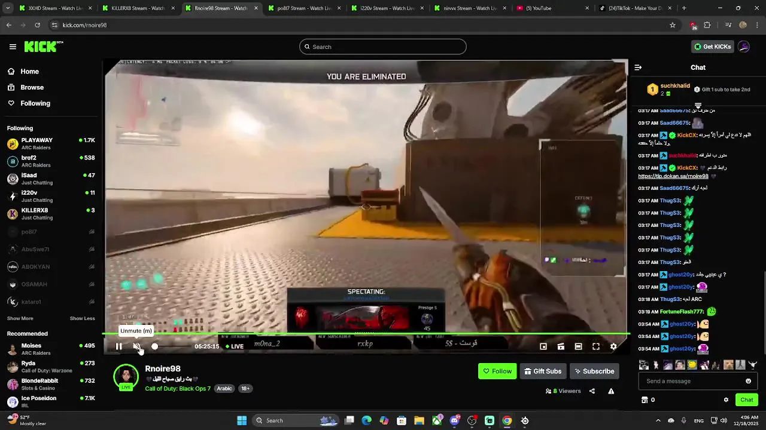Open KILLERX8 channel in sidebar

pos(51,214)
